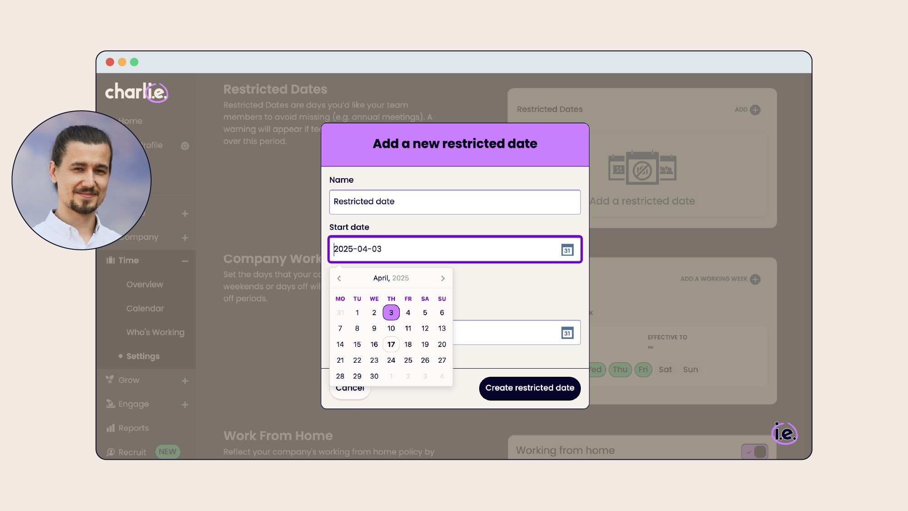Click the Name input field
The width and height of the screenshot is (908, 511).
point(455,202)
